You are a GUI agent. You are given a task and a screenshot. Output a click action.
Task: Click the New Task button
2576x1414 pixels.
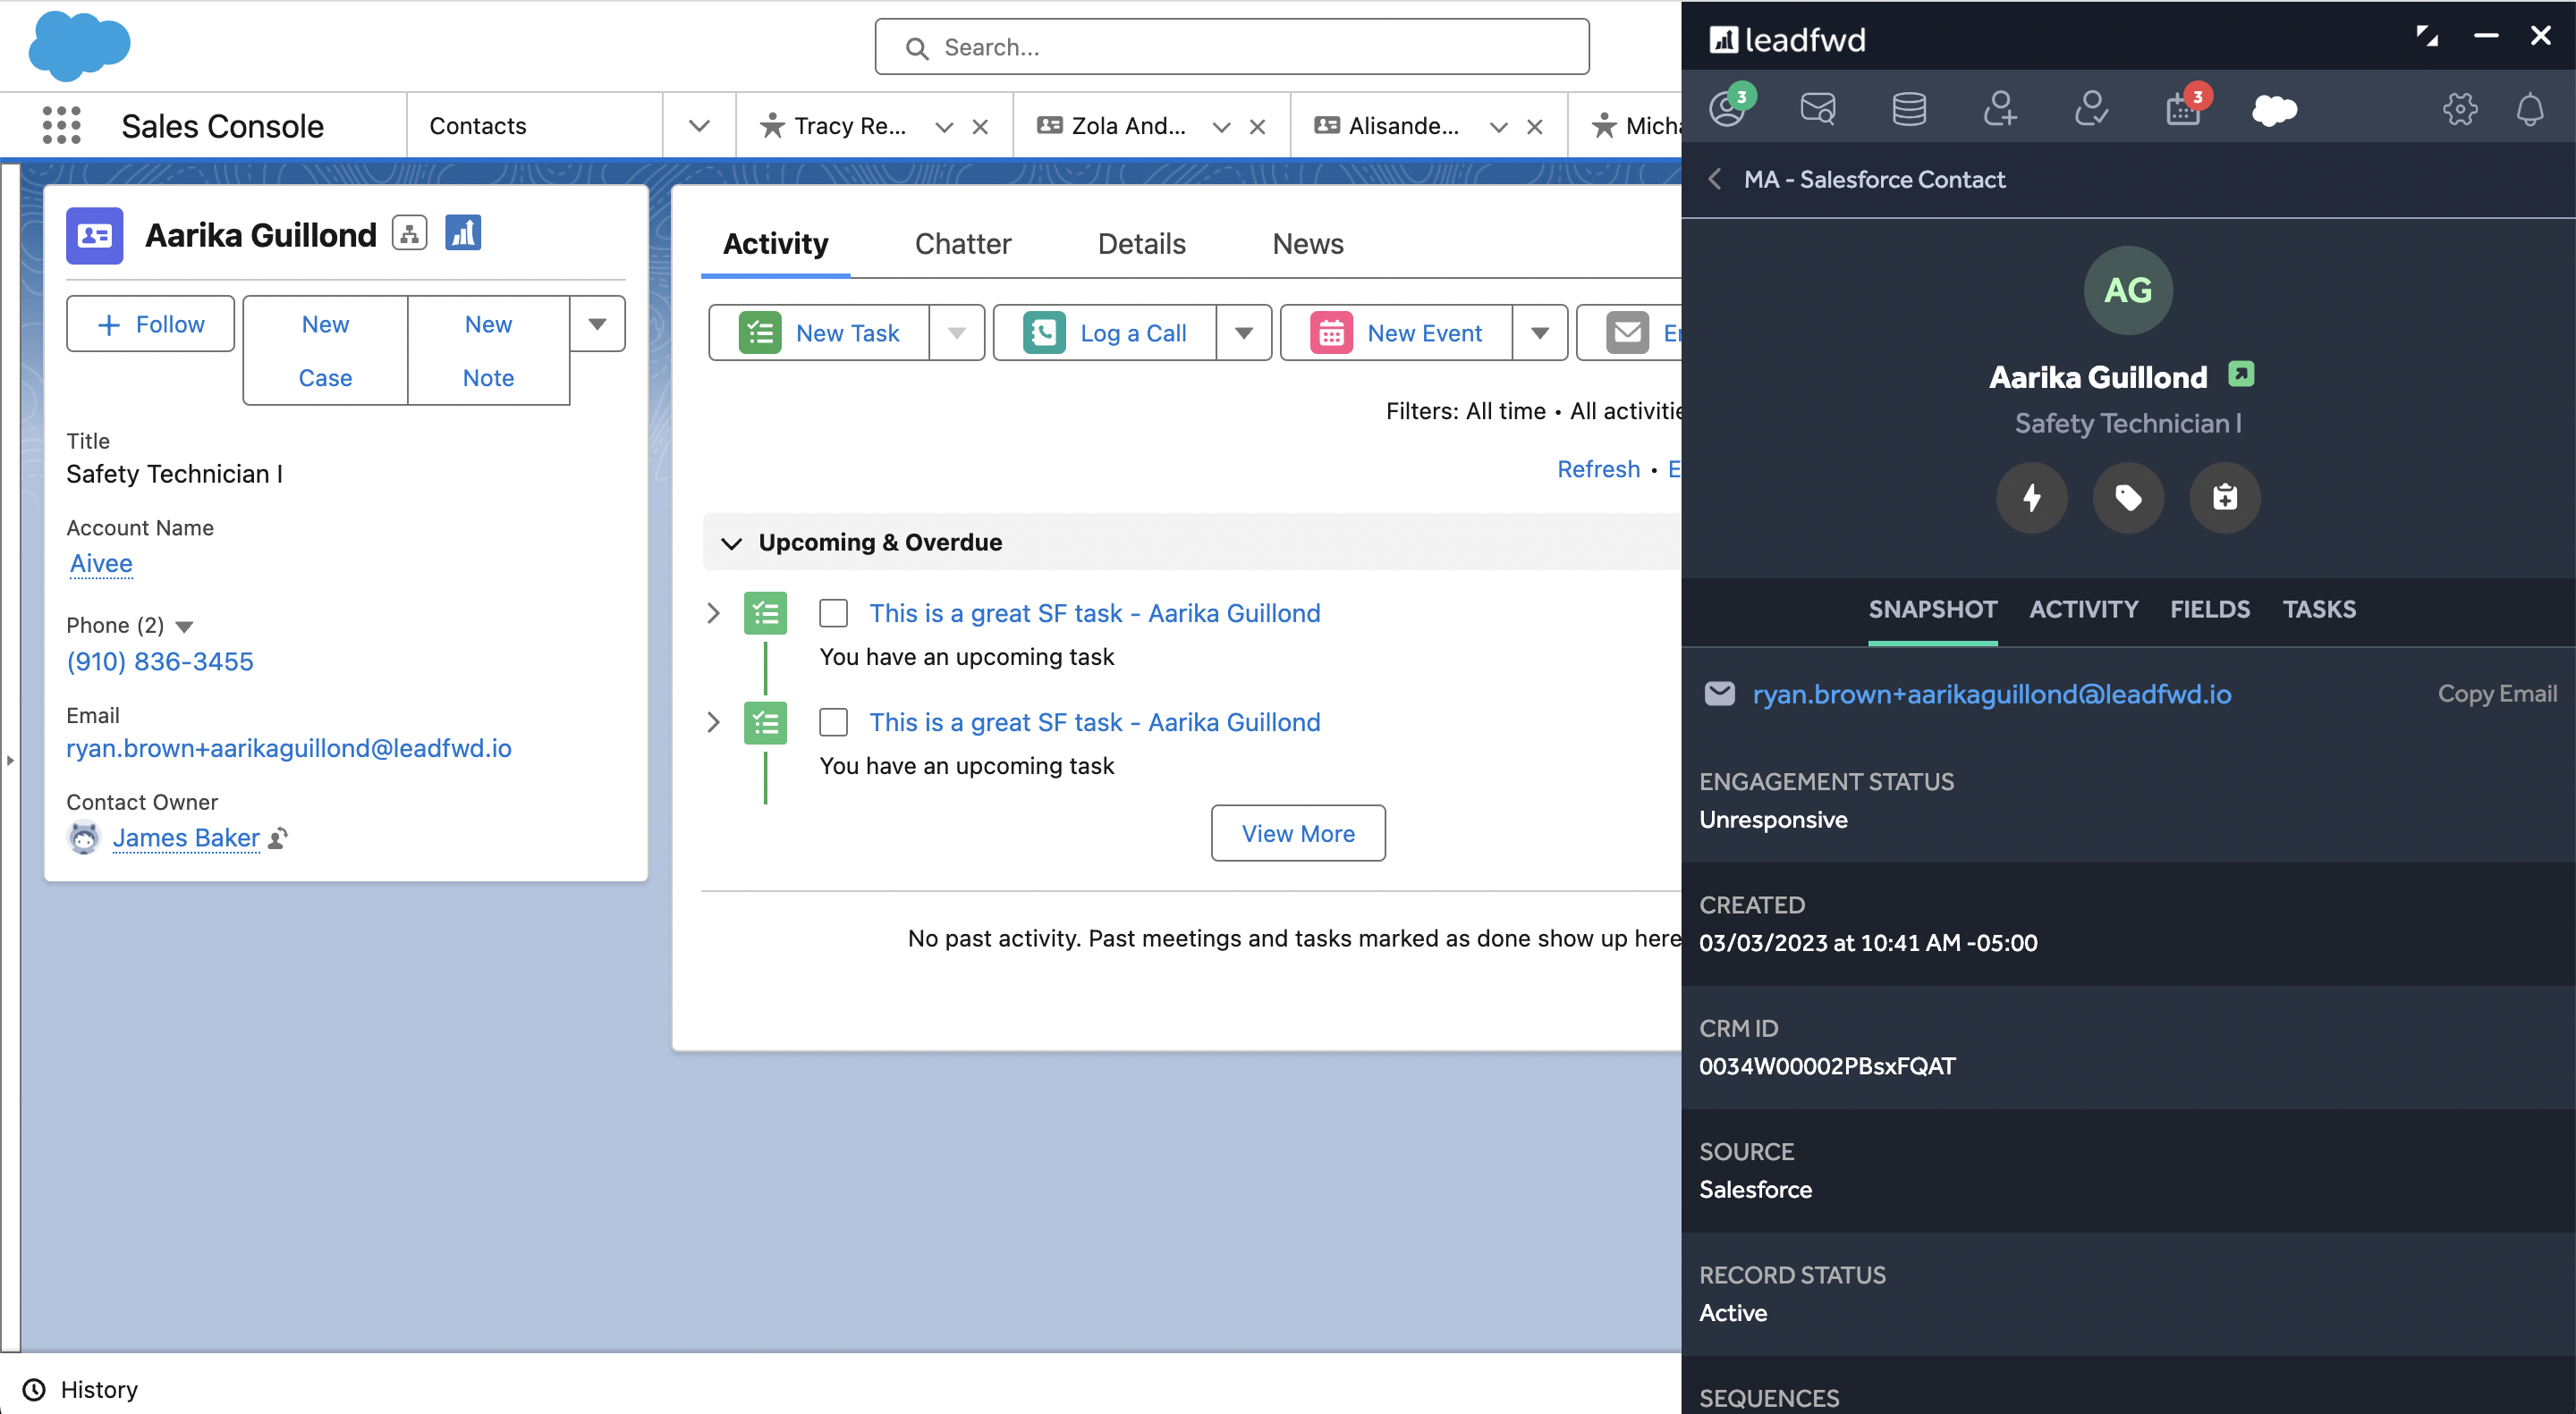pos(820,332)
